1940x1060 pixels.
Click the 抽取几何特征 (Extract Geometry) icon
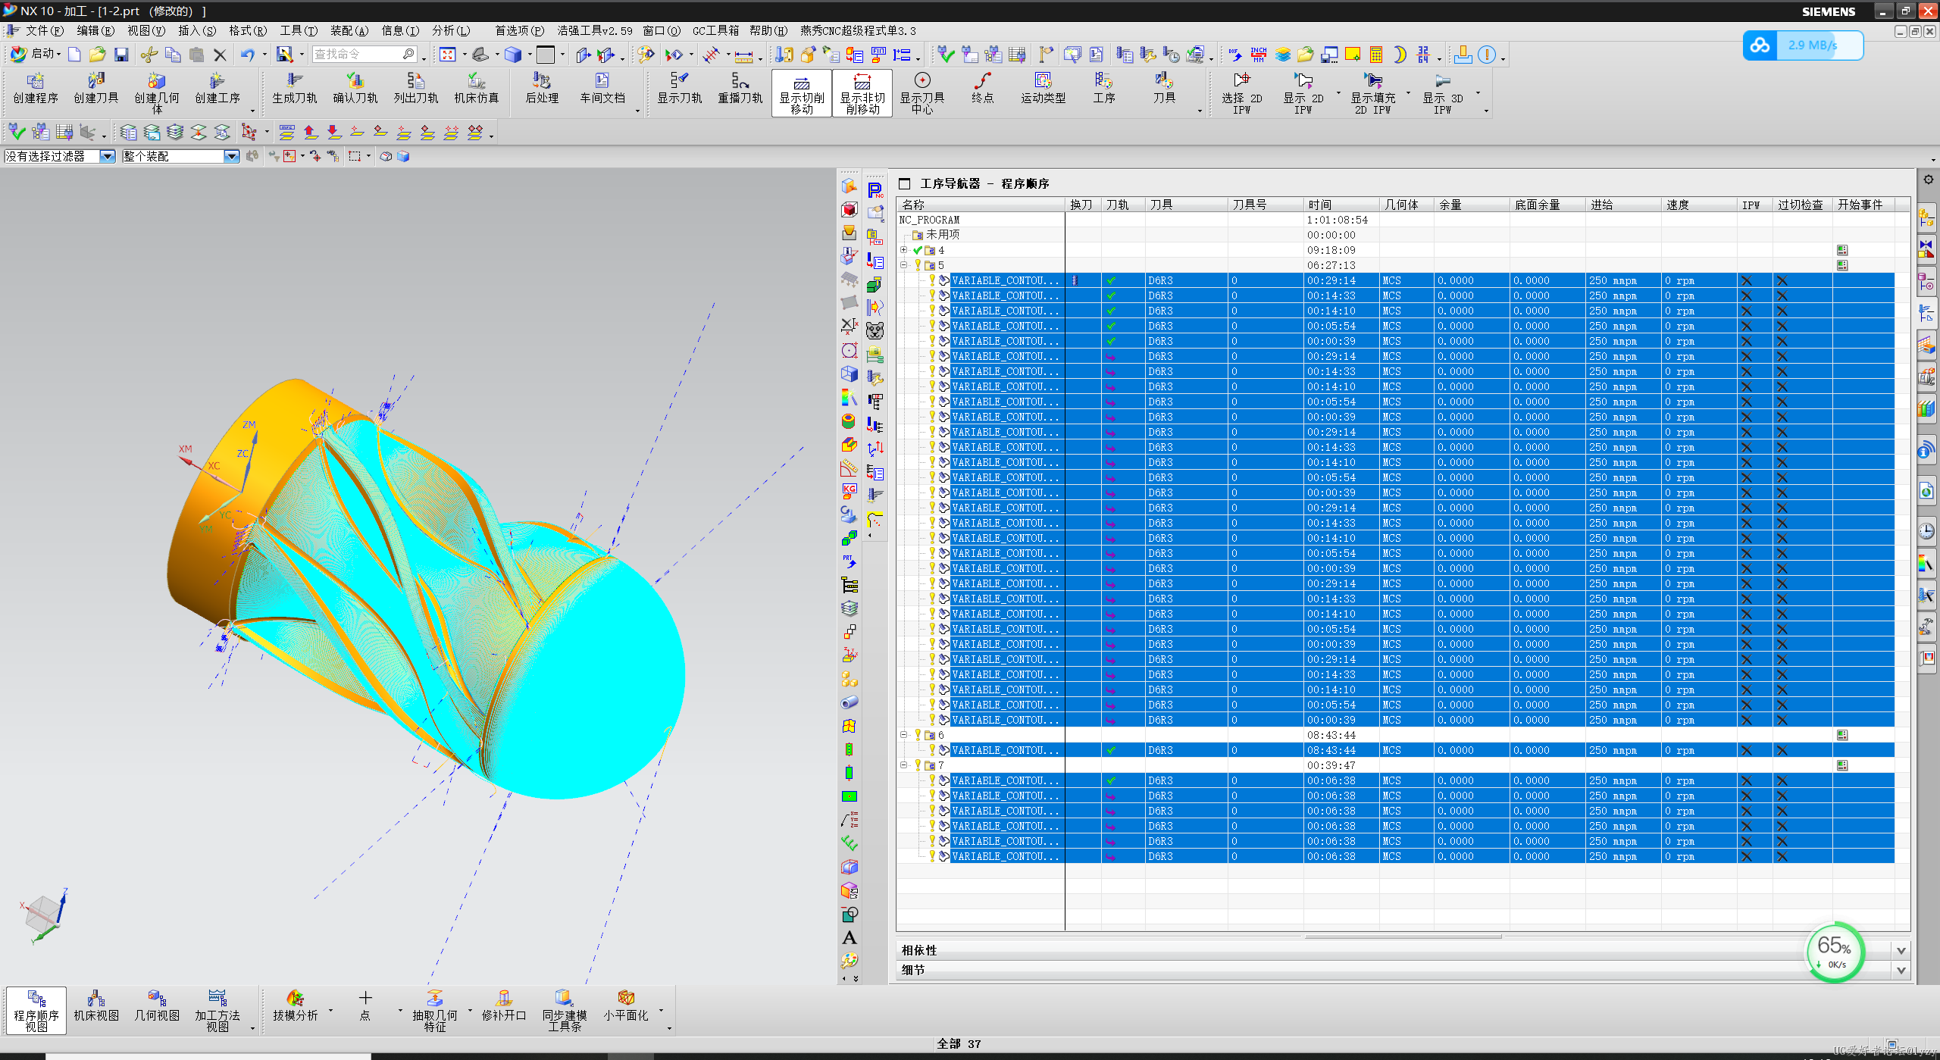point(435,1010)
